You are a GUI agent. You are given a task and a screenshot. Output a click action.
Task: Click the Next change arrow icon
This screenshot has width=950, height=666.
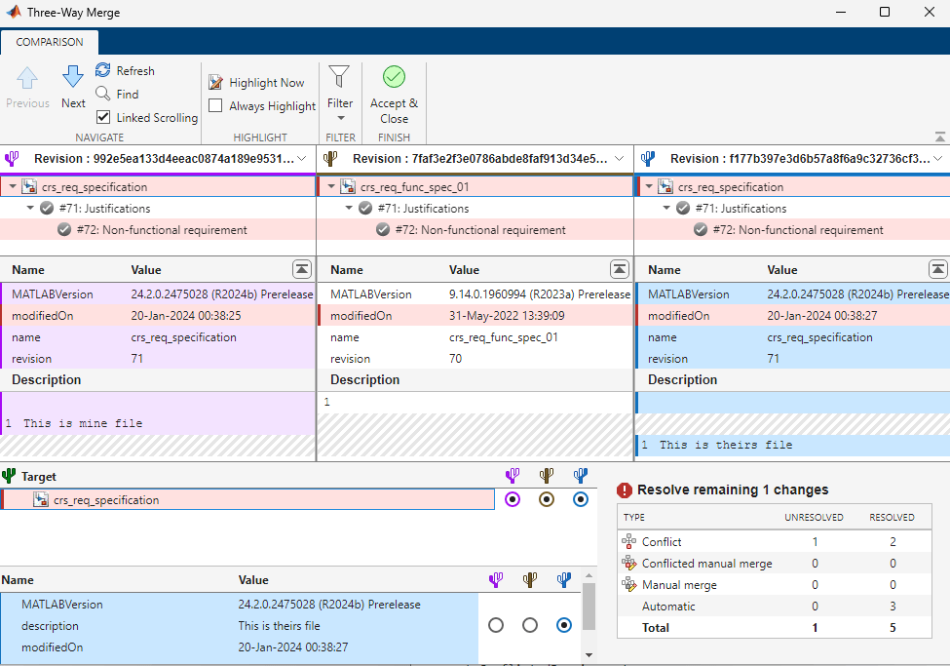click(73, 78)
